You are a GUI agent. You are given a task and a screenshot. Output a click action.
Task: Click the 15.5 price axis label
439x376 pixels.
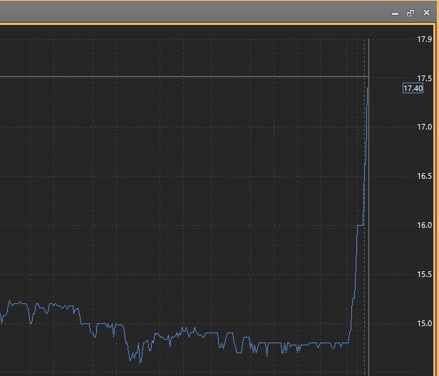click(x=425, y=274)
